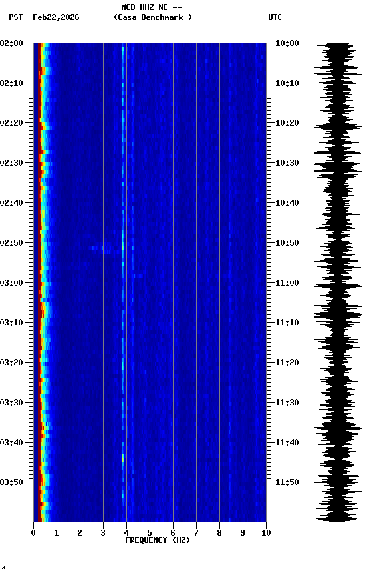Image resolution: width=367 pixels, height=575 pixels.
Task: Click the '9' frequency axis tick label
Action: click(243, 533)
